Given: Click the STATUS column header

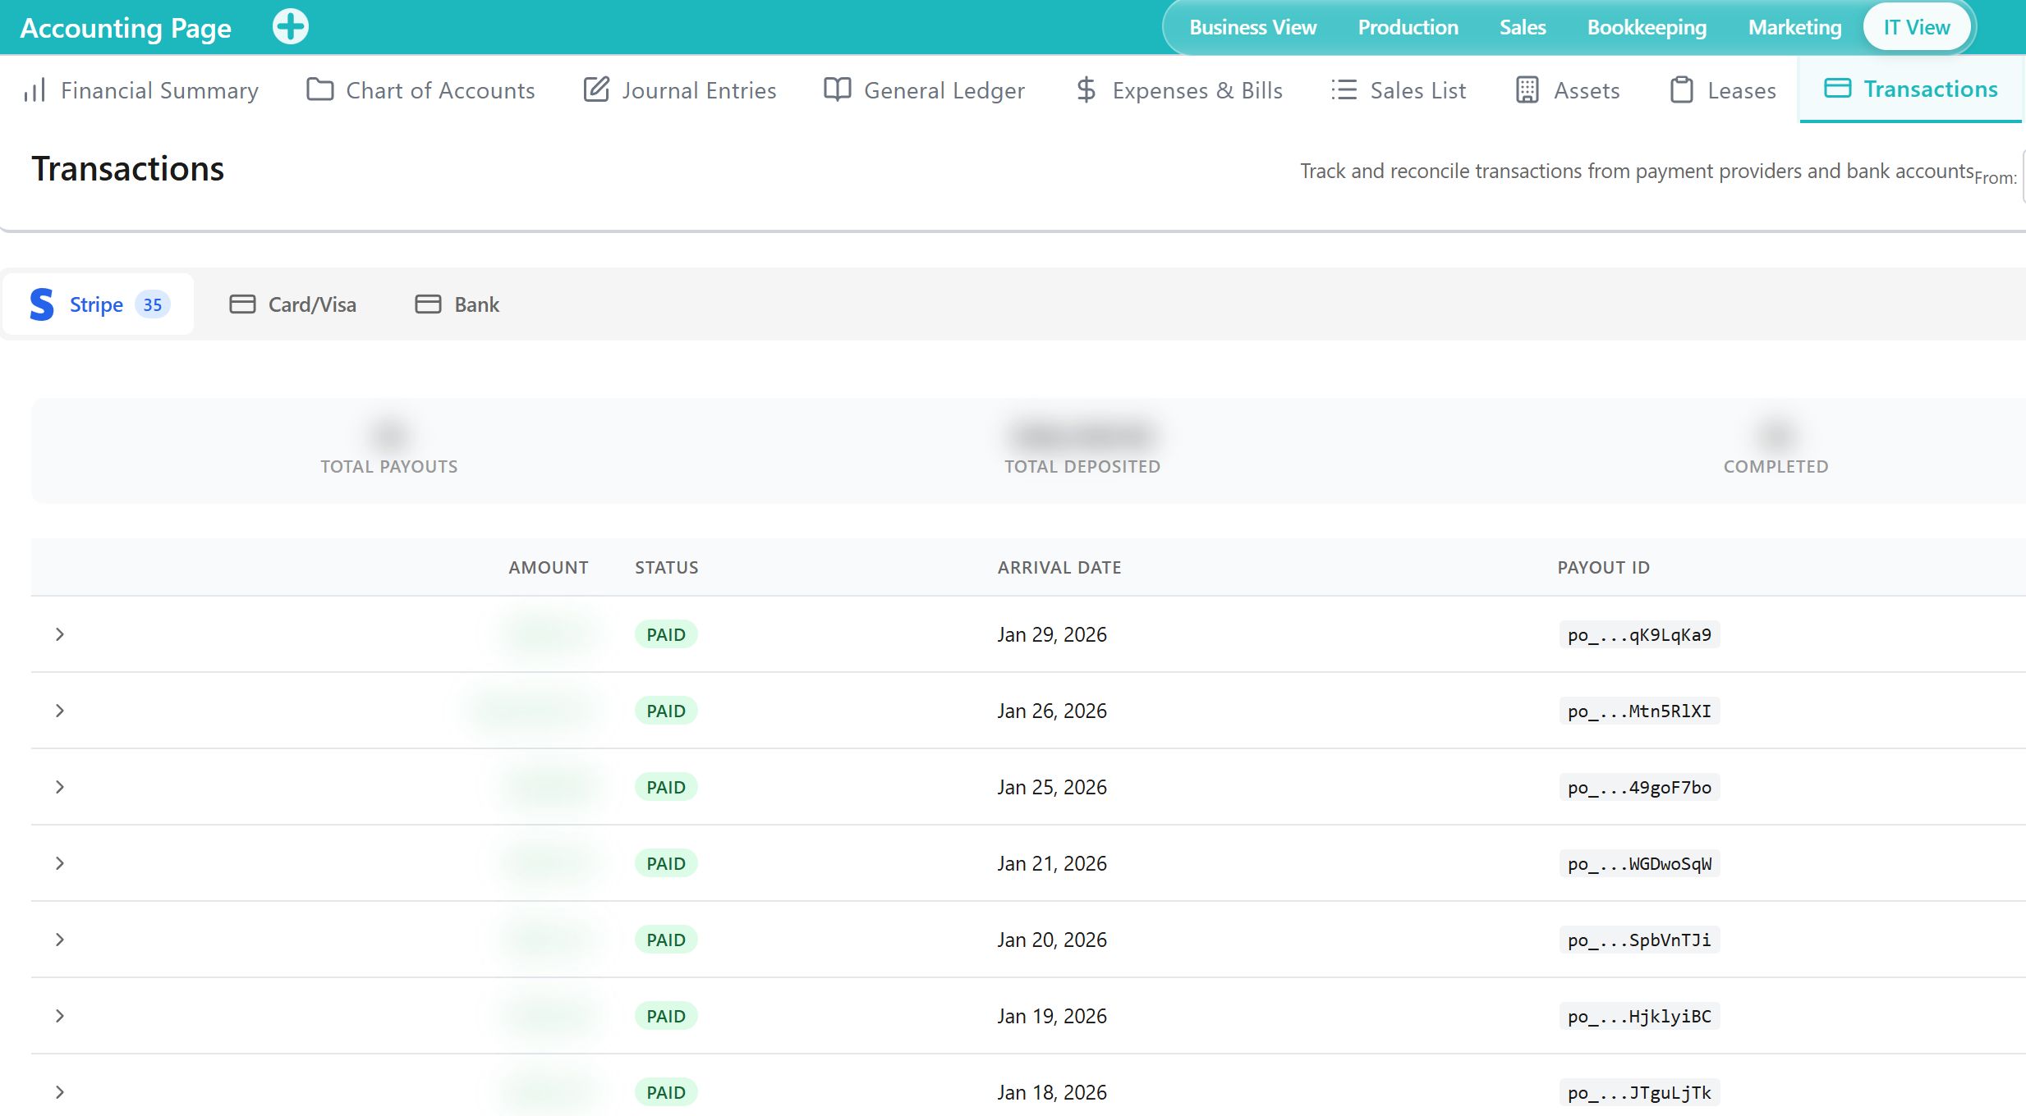Looking at the screenshot, I should pyautogui.click(x=667, y=567).
